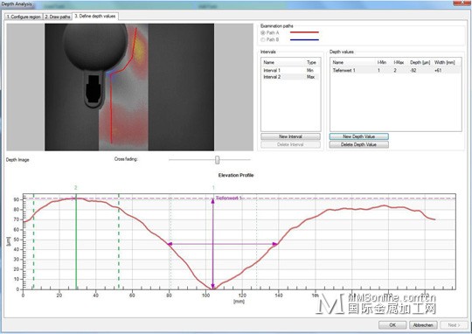472x334 pixels.
Task: Select the Path A radio button
Action: [x=263, y=32]
